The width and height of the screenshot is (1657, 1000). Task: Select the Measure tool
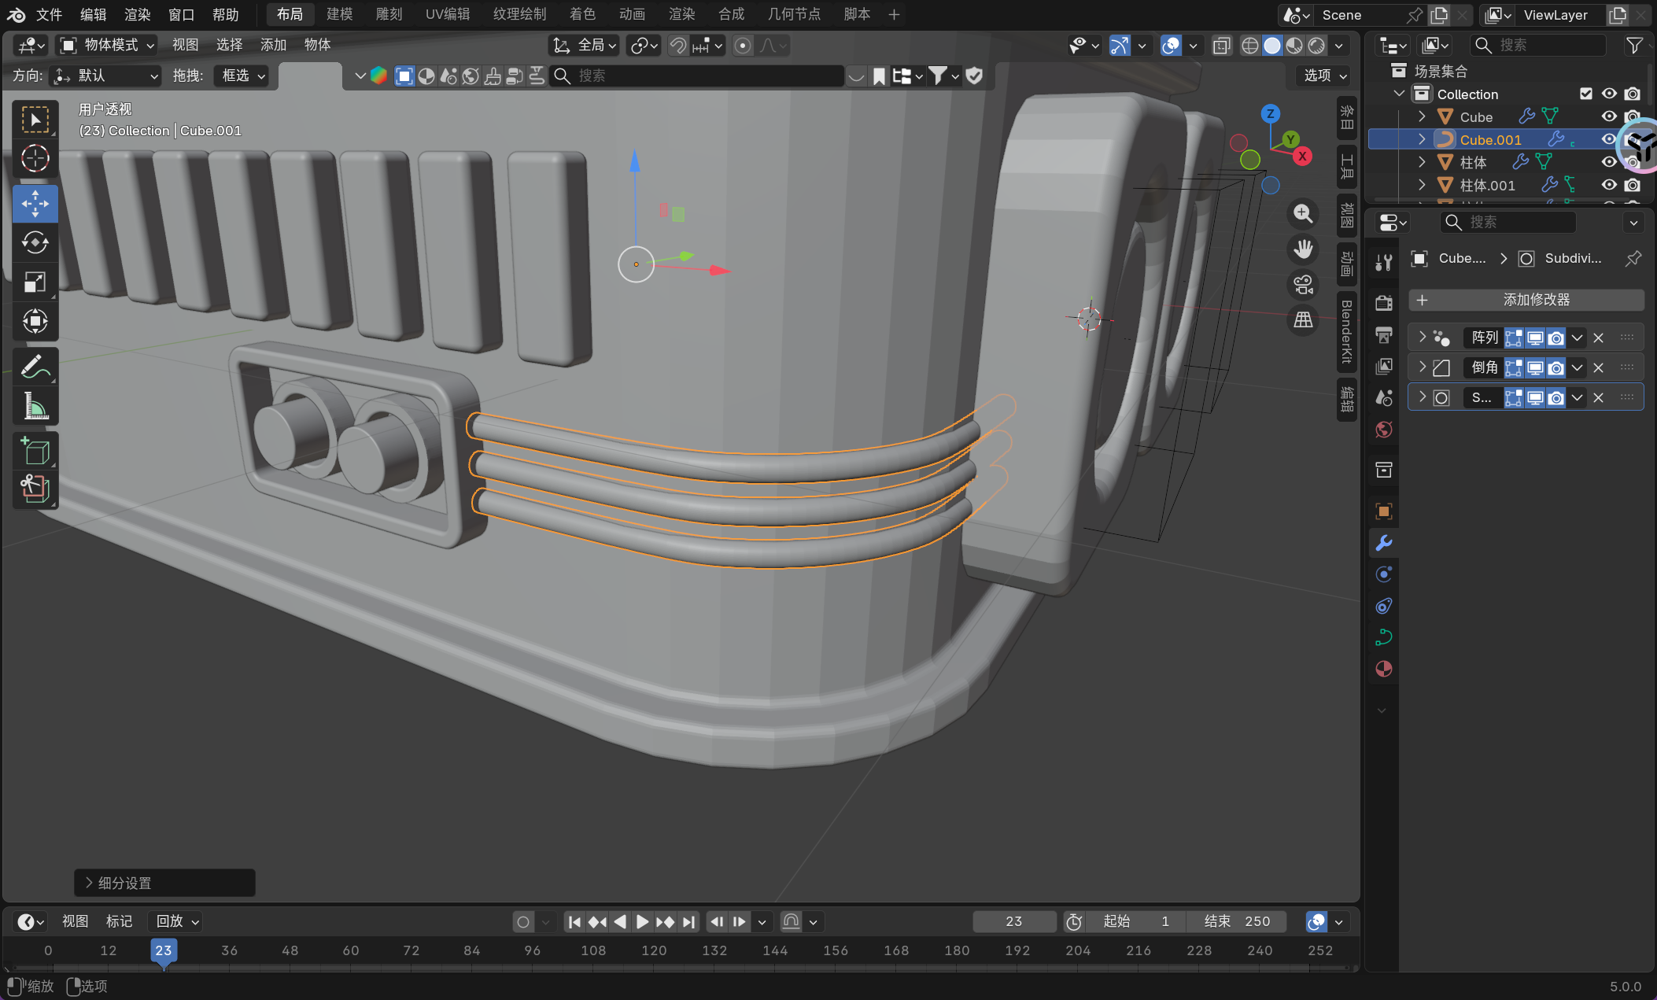[35, 407]
